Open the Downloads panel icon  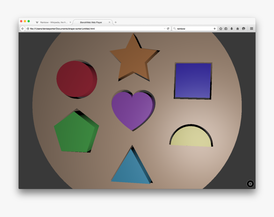click(x=232, y=28)
